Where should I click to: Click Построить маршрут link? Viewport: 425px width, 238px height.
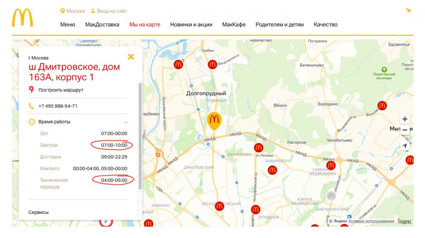[61, 90]
